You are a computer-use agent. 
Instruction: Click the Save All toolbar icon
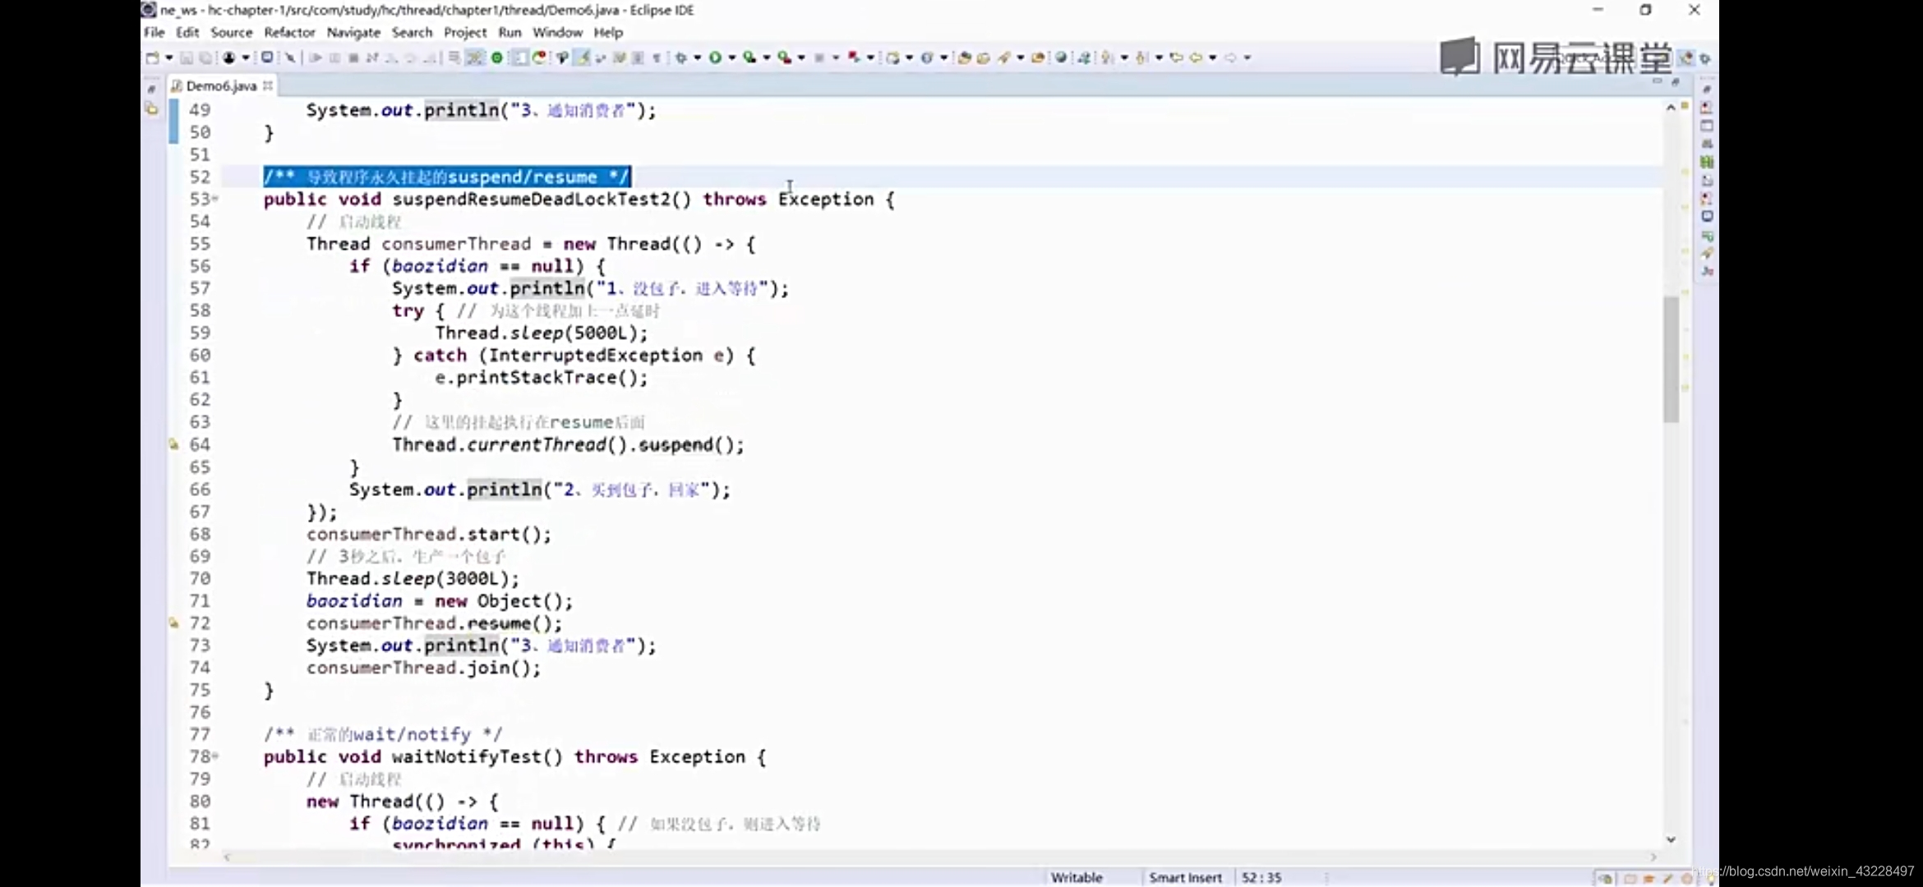[x=205, y=57]
